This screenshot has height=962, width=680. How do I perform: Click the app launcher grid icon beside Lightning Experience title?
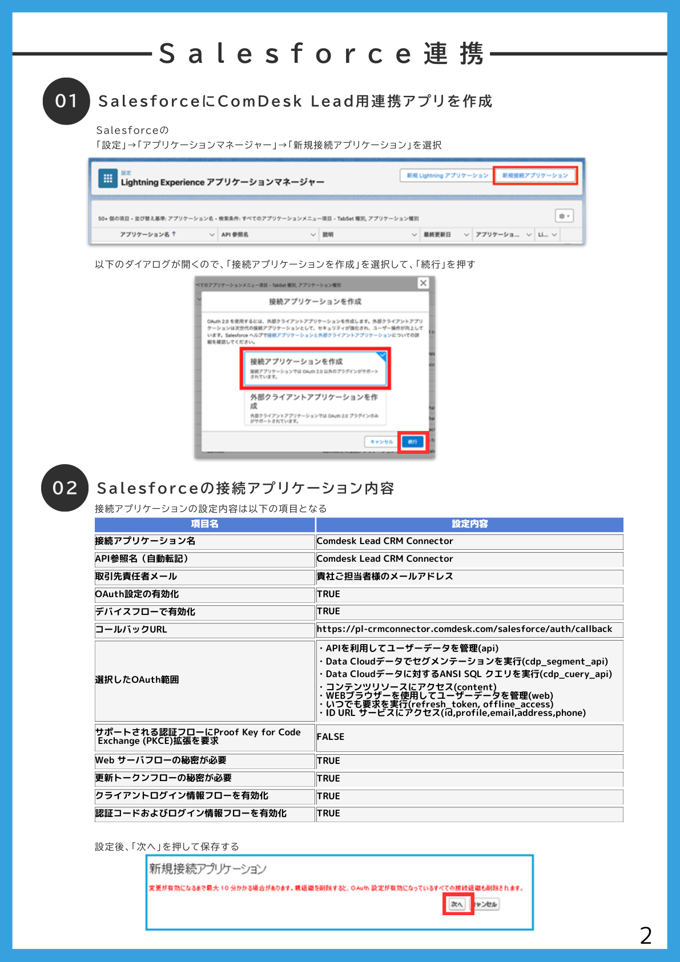(107, 178)
